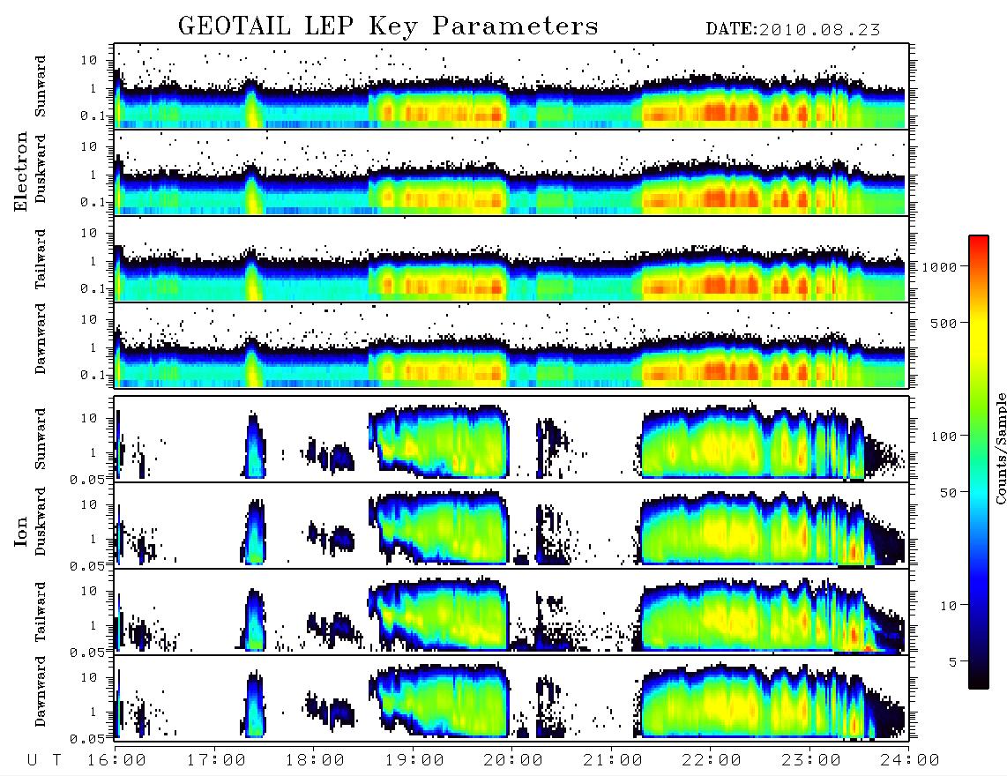Screen dimensions: 1007x776
Task: Click the 50 colorbar tick value
Action: (949, 493)
